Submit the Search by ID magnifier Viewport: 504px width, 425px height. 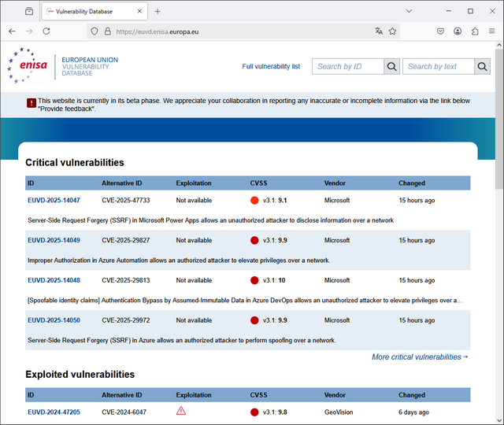click(392, 66)
